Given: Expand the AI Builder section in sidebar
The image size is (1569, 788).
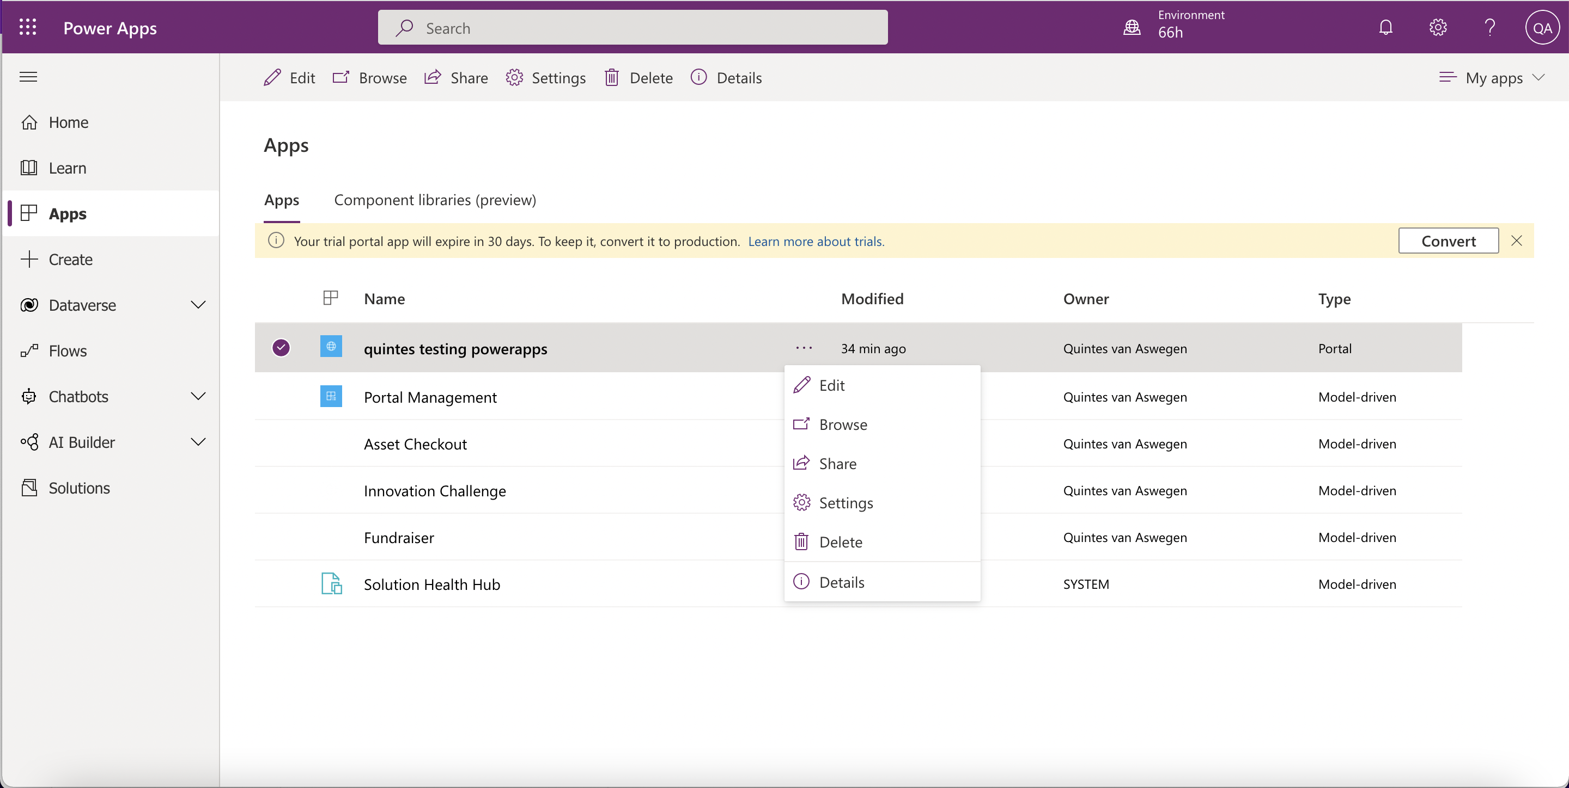Looking at the screenshot, I should (x=199, y=442).
